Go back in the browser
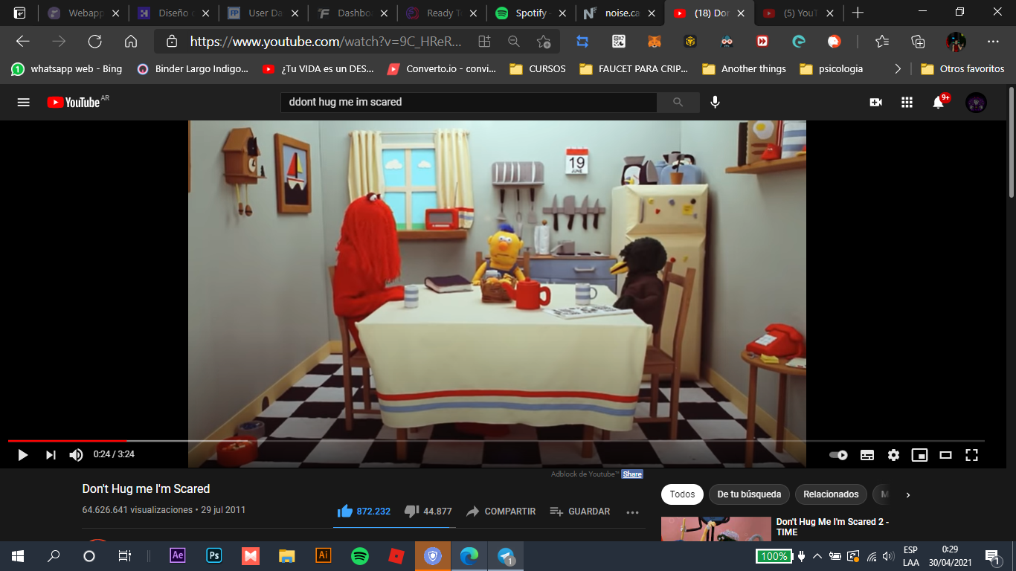This screenshot has height=571, width=1016. tap(23, 42)
